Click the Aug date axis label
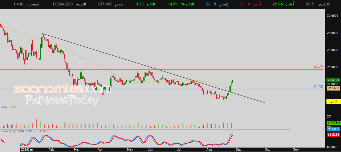341x152 pixels. tap(209, 150)
